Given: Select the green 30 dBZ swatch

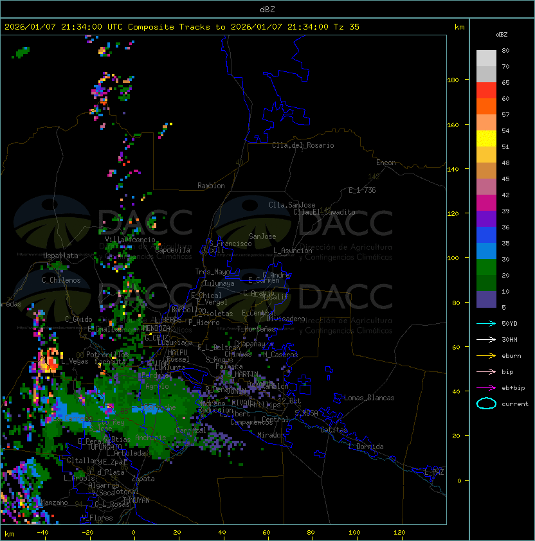Looking at the screenshot, I should (x=486, y=267).
